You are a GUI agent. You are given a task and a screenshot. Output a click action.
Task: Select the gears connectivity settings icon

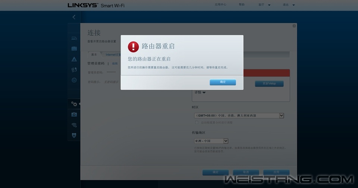(x=74, y=104)
